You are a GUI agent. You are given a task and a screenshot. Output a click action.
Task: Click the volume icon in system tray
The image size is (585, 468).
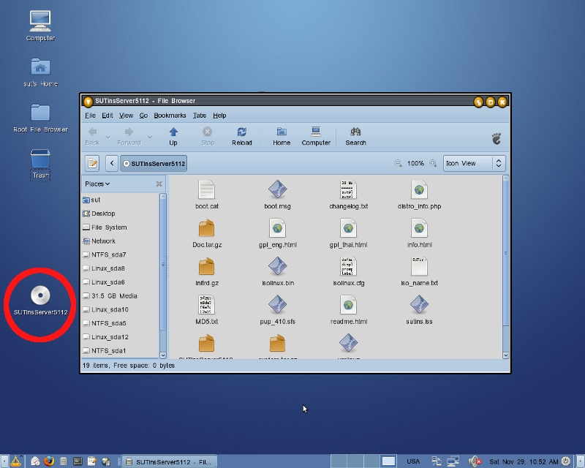(475, 461)
